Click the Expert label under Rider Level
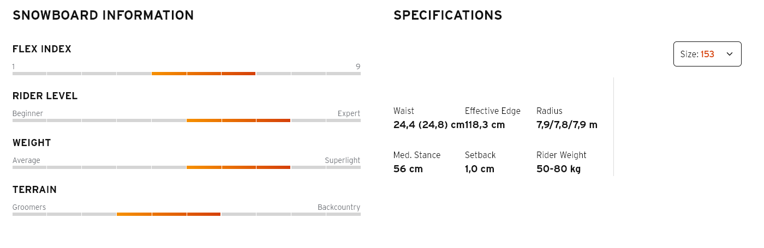This screenshot has width=764, height=248. [349, 113]
